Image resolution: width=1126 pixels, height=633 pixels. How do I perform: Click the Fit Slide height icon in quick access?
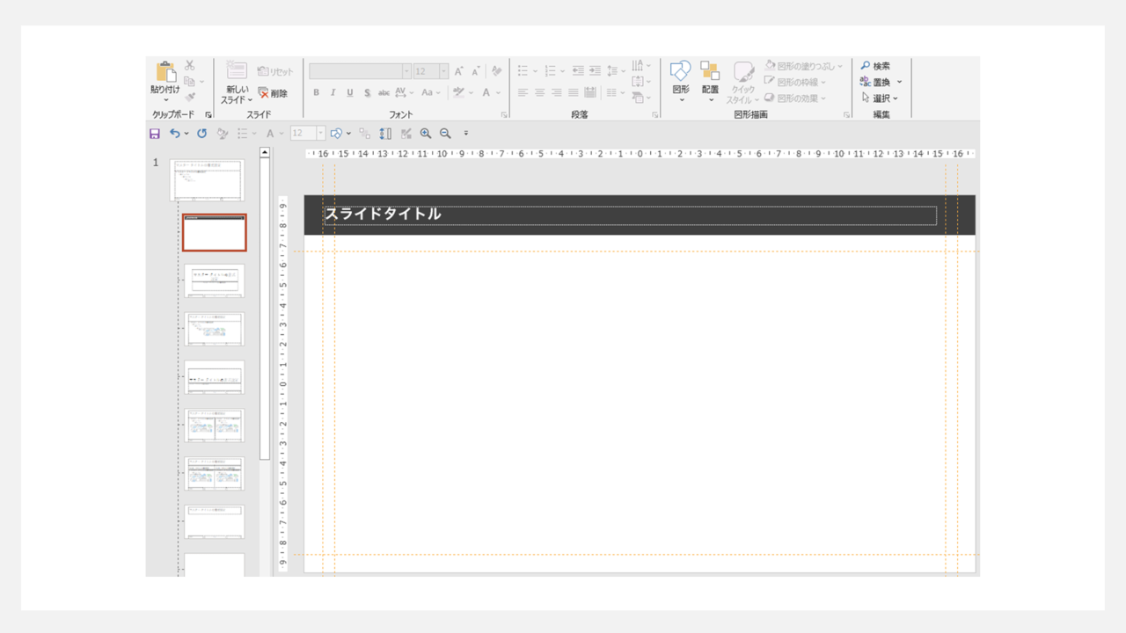(x=385, y=134)
